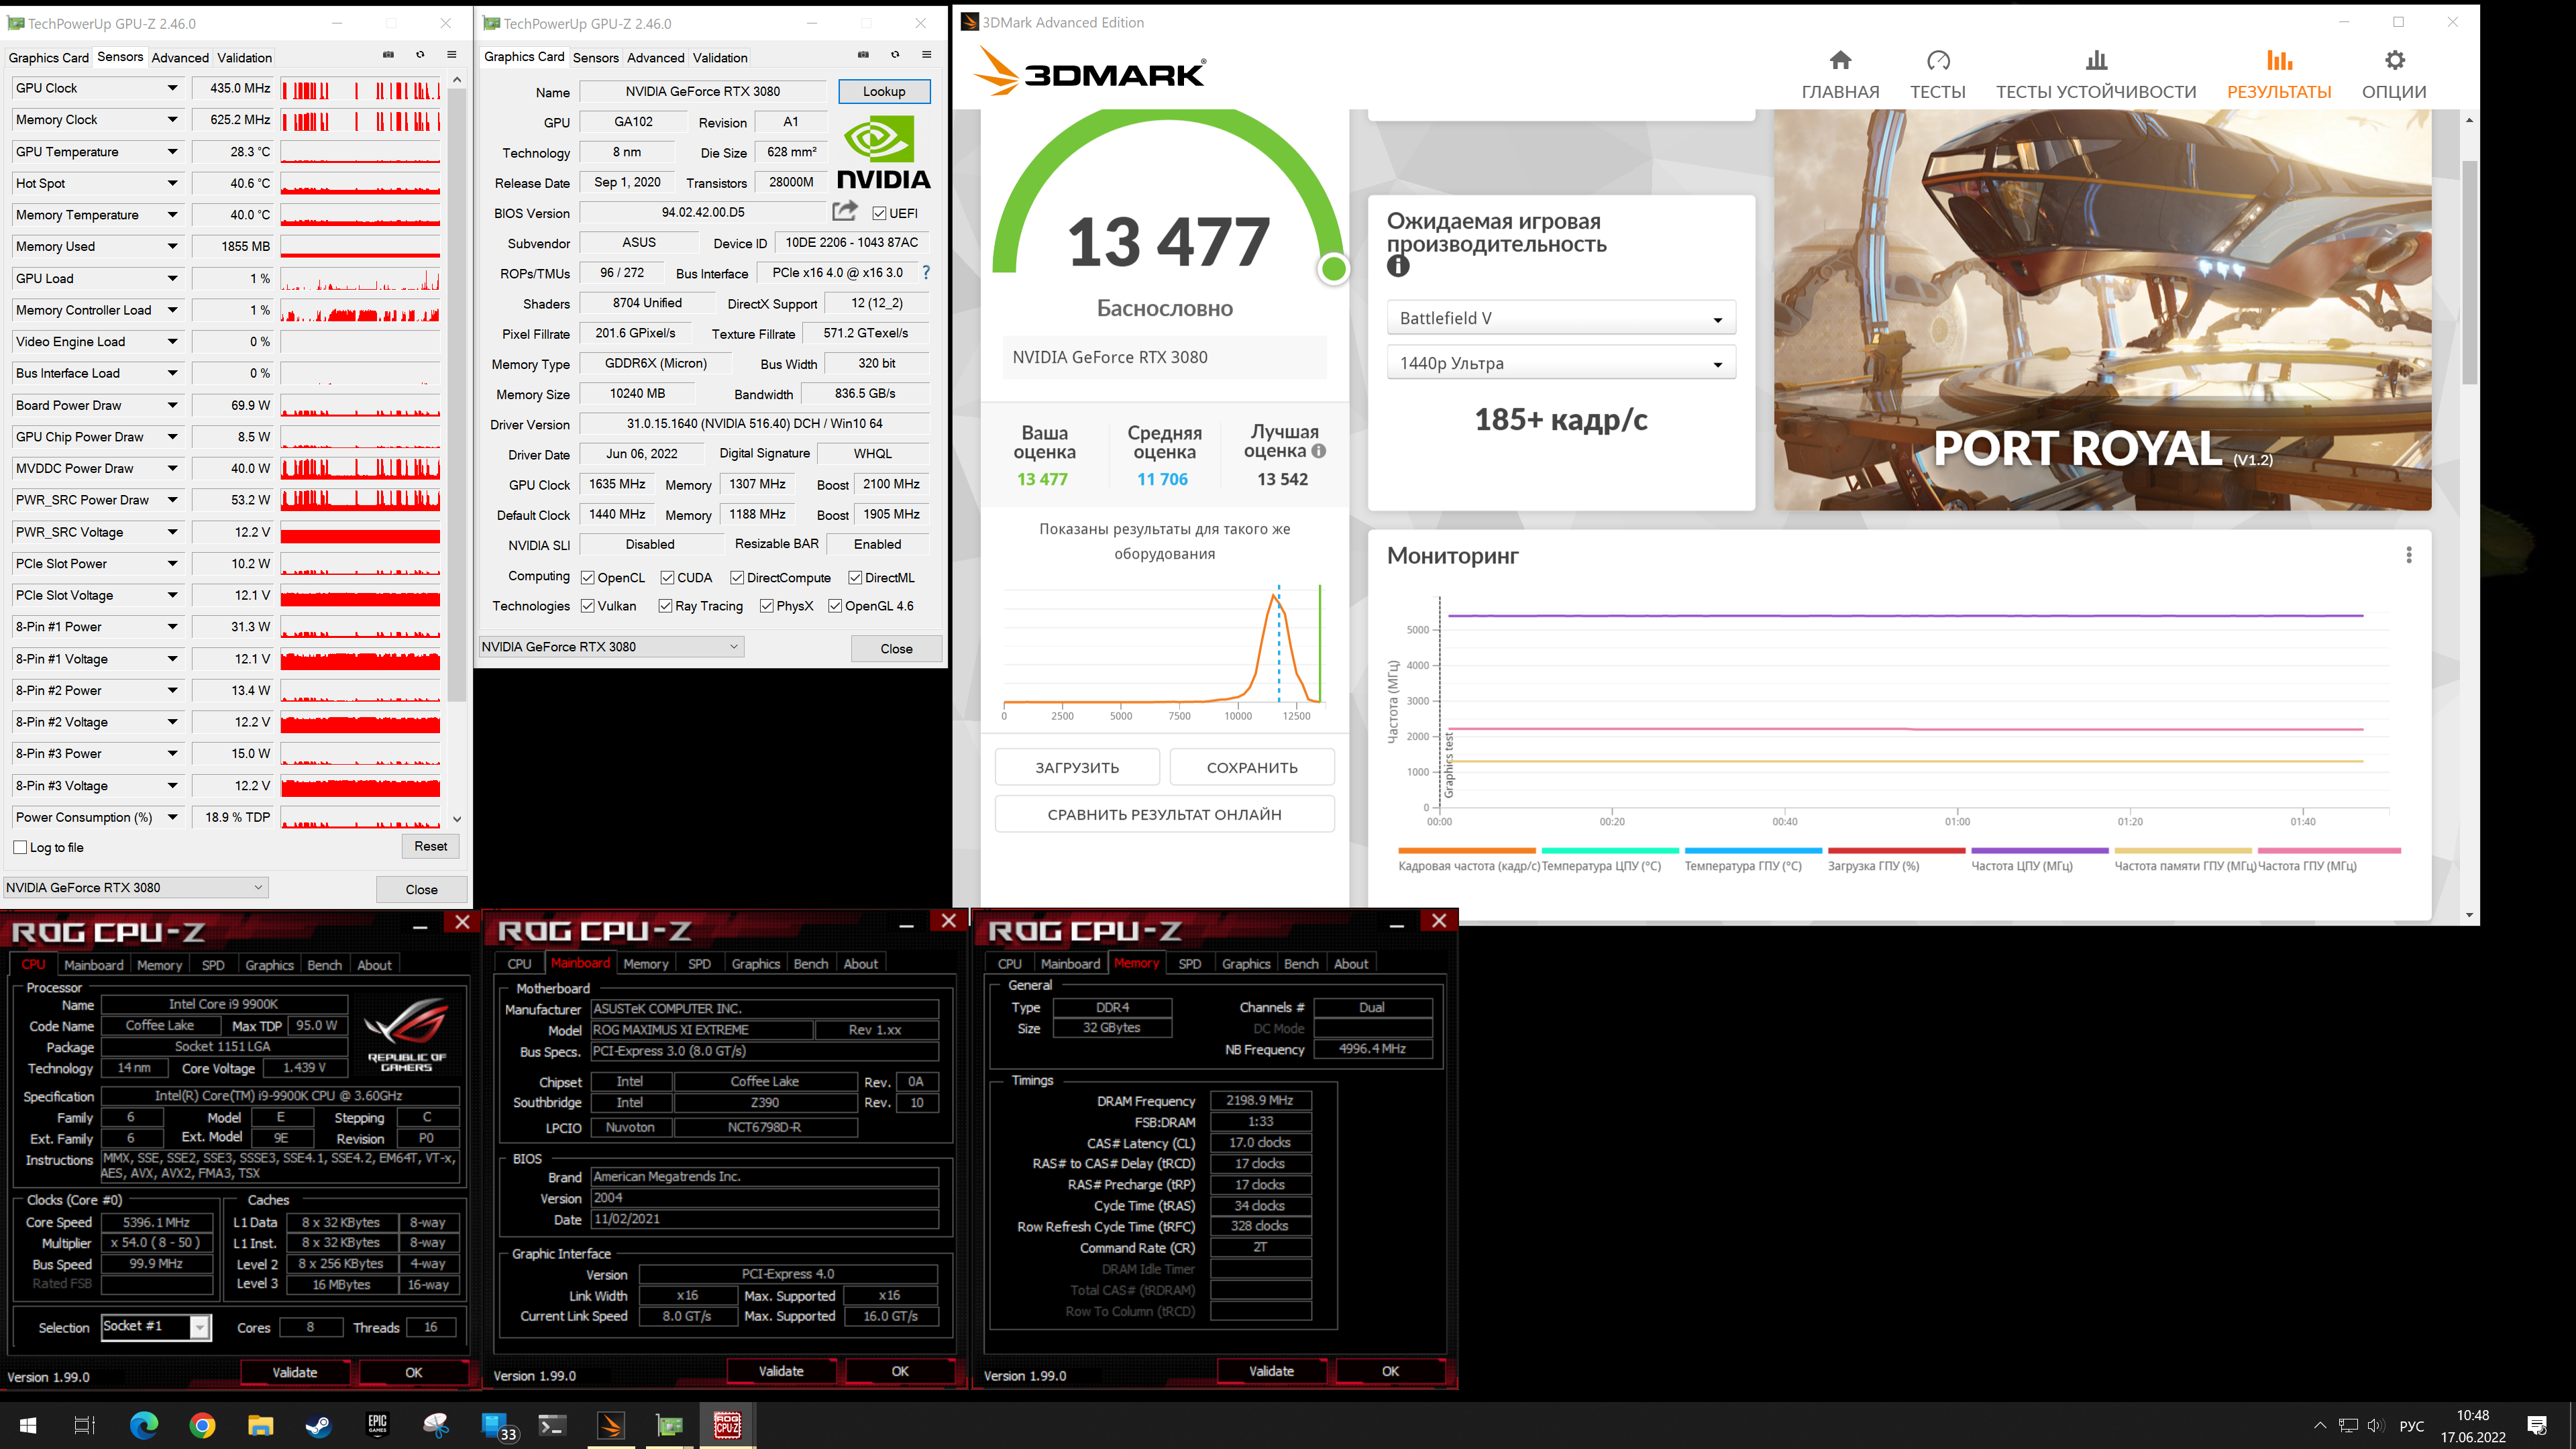Open the hamburger menu in GPU-Z Graphics Card window
The image size is (2576, 1449).
[926, 55]
